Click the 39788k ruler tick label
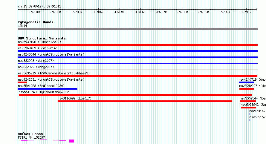 [183, 12]
